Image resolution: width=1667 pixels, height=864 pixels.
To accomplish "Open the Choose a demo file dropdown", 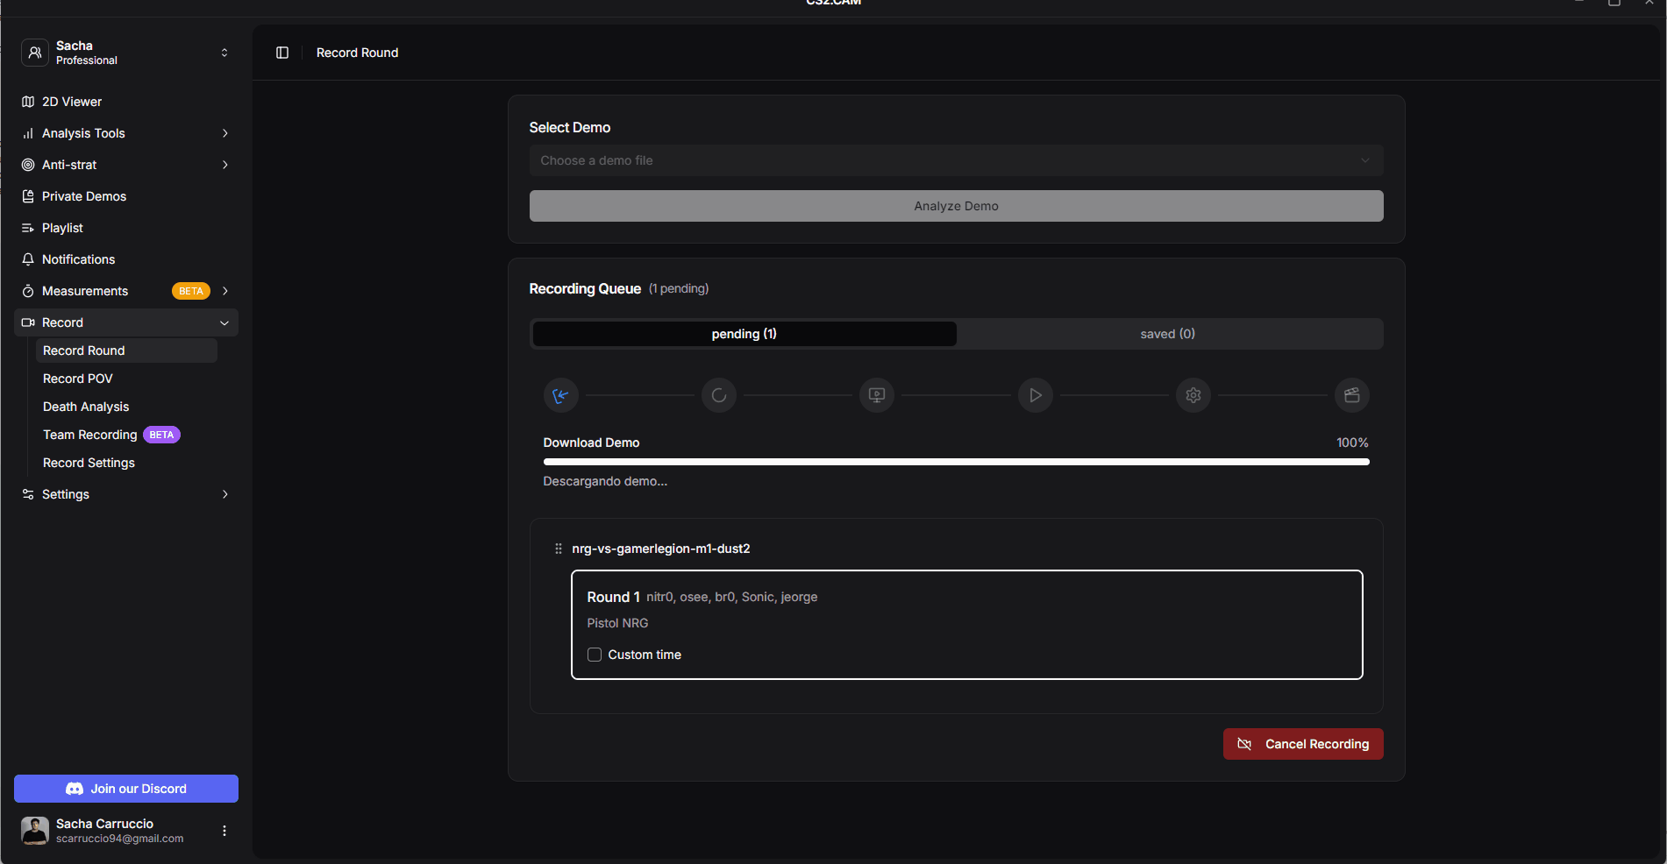I will [x=956, y=160].
